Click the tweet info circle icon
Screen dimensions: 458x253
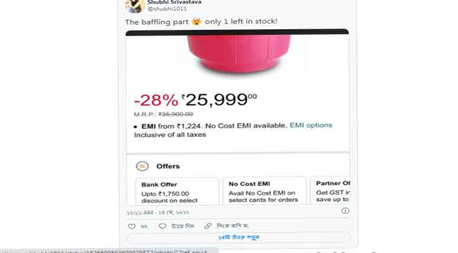point(345,211)
